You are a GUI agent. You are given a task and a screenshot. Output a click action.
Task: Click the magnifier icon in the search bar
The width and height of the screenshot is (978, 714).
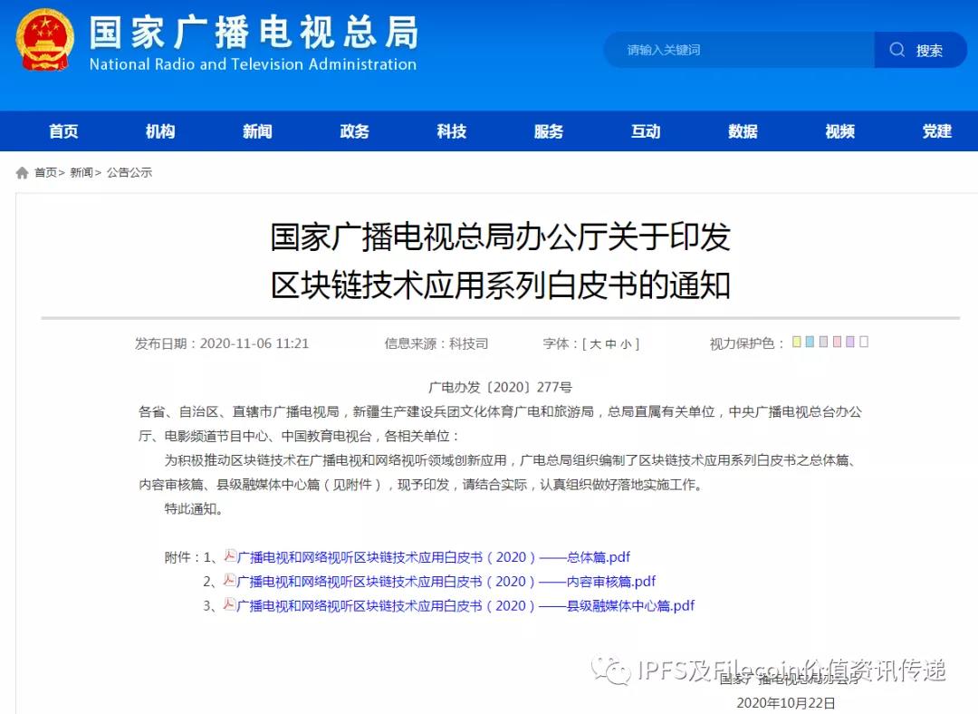click(x=896, y=50)
